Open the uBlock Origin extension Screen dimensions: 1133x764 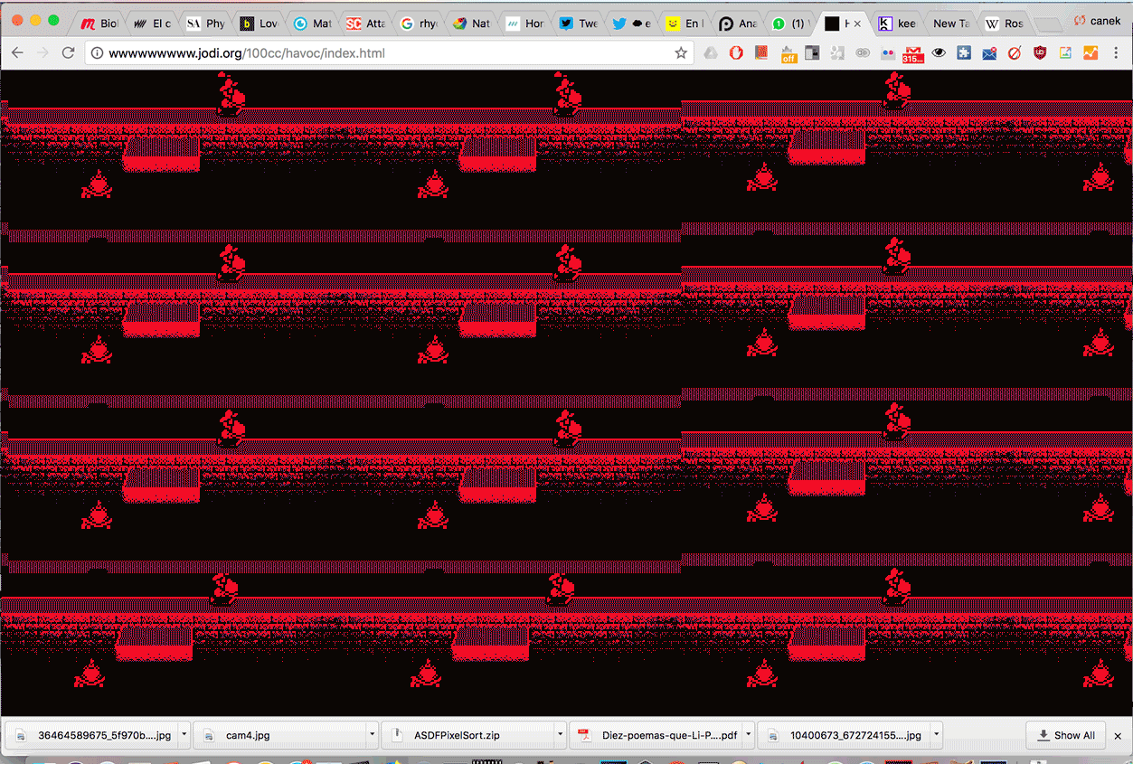1040,53
